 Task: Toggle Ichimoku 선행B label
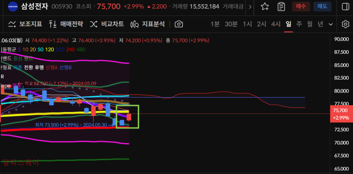click(x=66, y=67)
